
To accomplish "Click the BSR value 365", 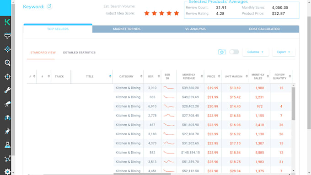I will click(152, 97).
